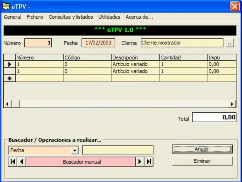The image size is (242, 182).
Task: Click second row ImpU 0,00 cell
Action: (222, 71)
